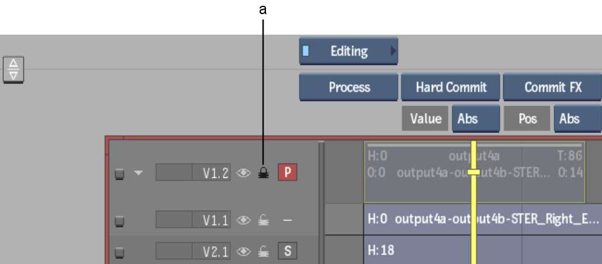Change the Pos Abs option box

(578, 119)
